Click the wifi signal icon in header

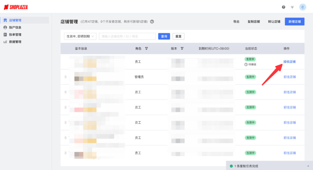tap(292, 7)
